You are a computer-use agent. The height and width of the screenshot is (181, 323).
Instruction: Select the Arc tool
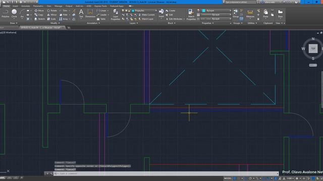[22, 14]
